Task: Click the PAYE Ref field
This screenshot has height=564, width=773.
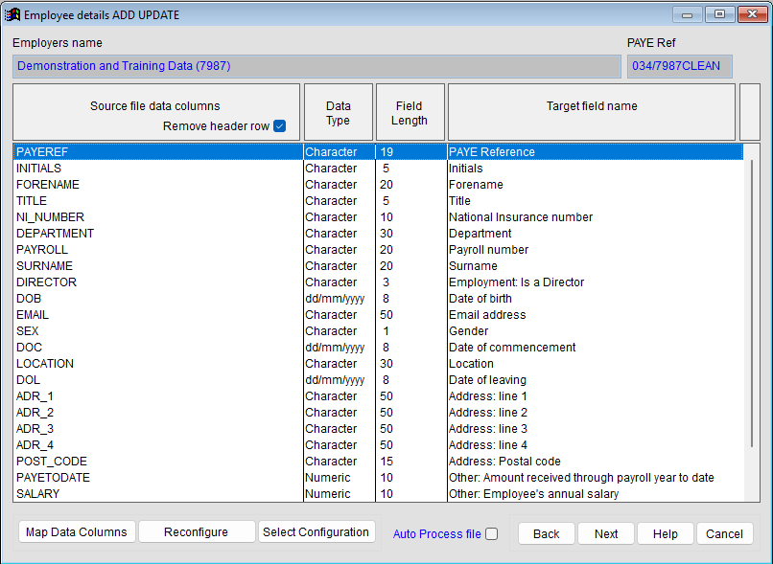Action: (x=680, y=66)
